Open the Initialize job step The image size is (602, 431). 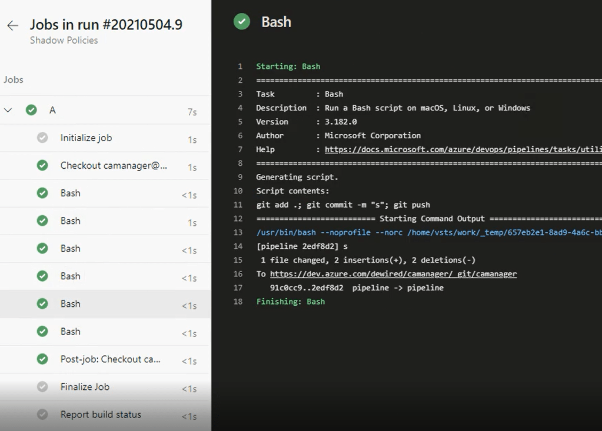pos(86,138)
